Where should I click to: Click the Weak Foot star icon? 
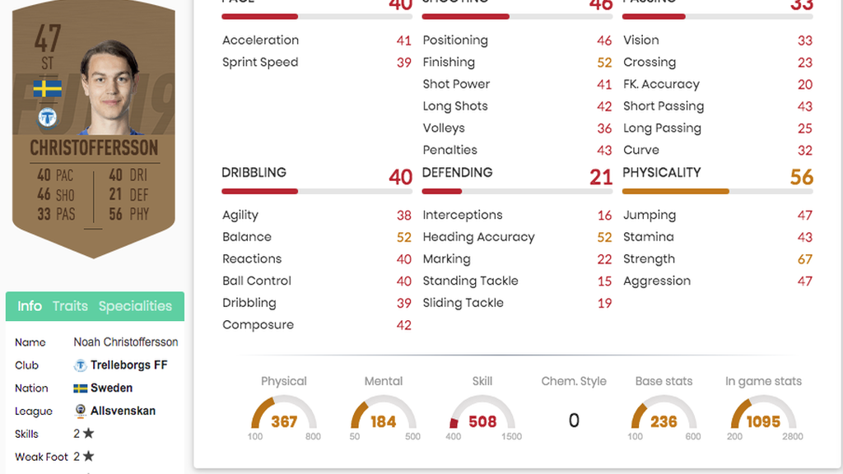(89, 456)
